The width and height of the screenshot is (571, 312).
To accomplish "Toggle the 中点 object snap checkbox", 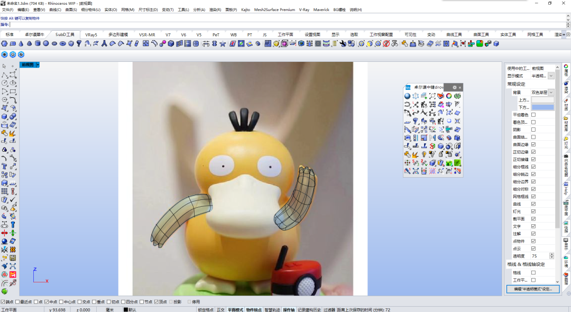I will click(46, 302).
